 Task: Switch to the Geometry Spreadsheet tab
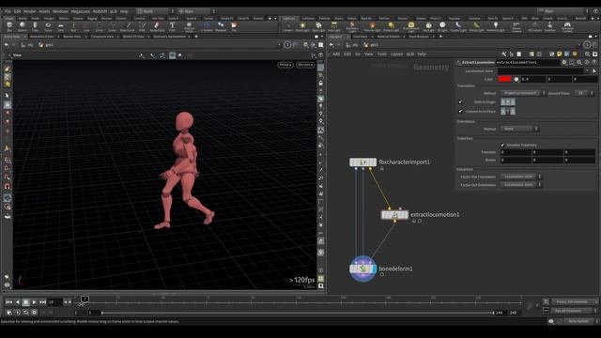pos(169,37)
